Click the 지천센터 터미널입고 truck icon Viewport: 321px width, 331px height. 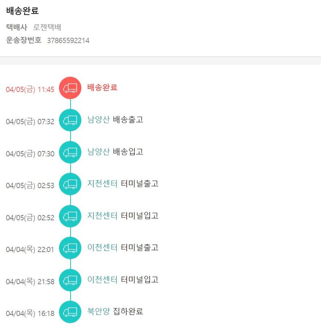[x=70, y=216]
